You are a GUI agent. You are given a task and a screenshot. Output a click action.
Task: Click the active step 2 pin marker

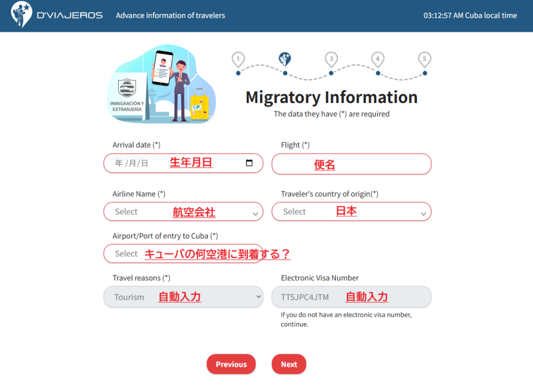[285, 59]
